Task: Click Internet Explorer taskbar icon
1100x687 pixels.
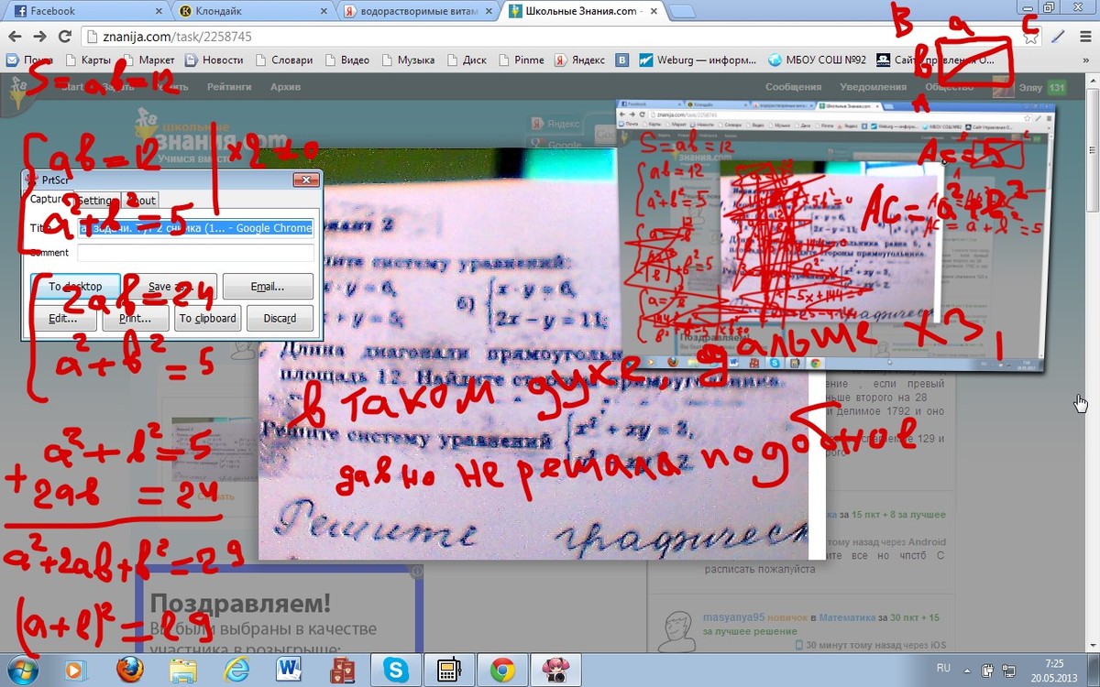Action: 236,671
